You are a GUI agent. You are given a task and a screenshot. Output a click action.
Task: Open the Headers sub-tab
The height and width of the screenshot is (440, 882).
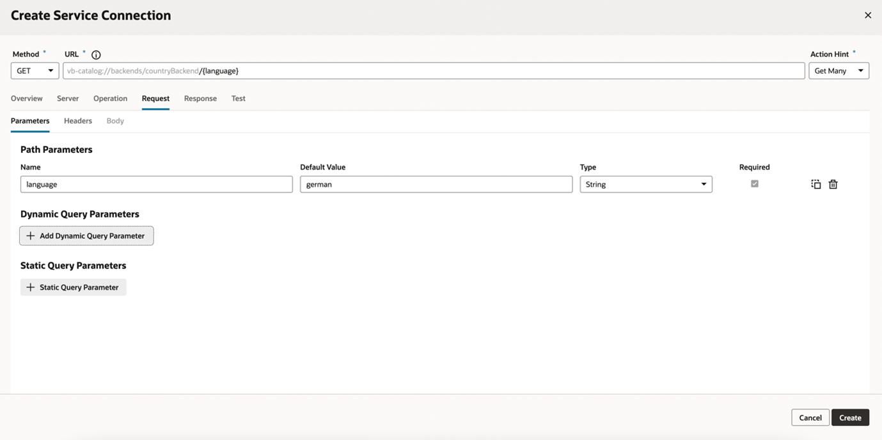77,120
